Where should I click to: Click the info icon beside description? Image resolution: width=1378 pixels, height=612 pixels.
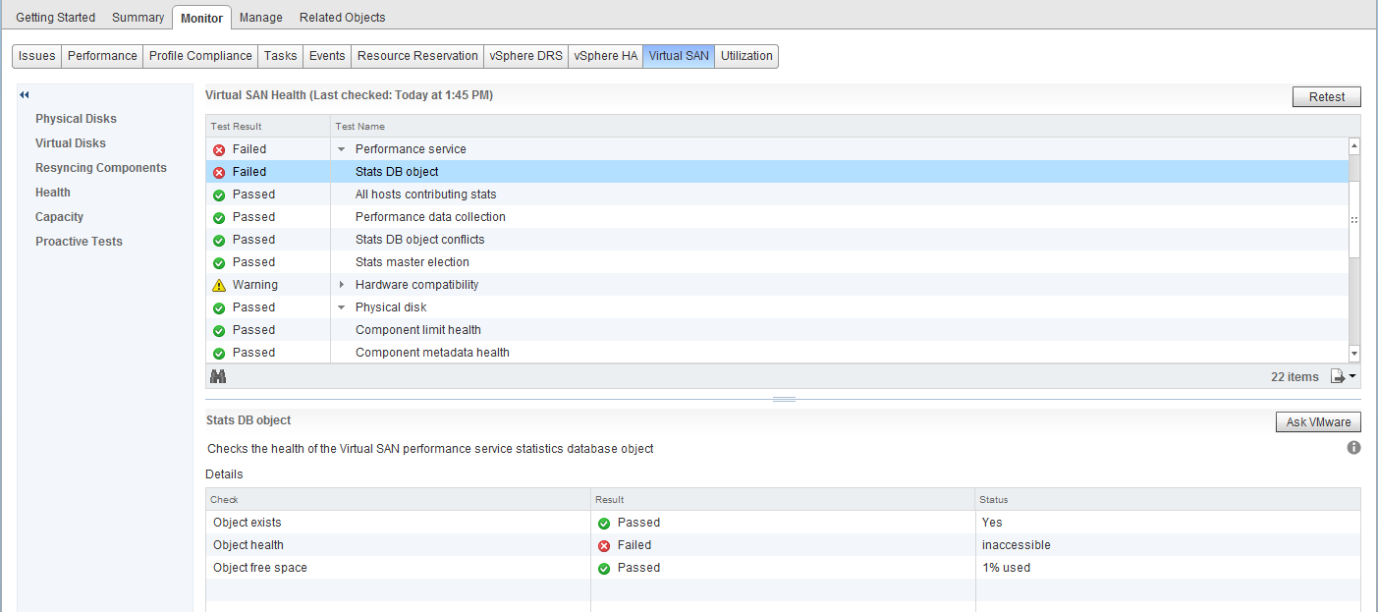(1353, 448)
